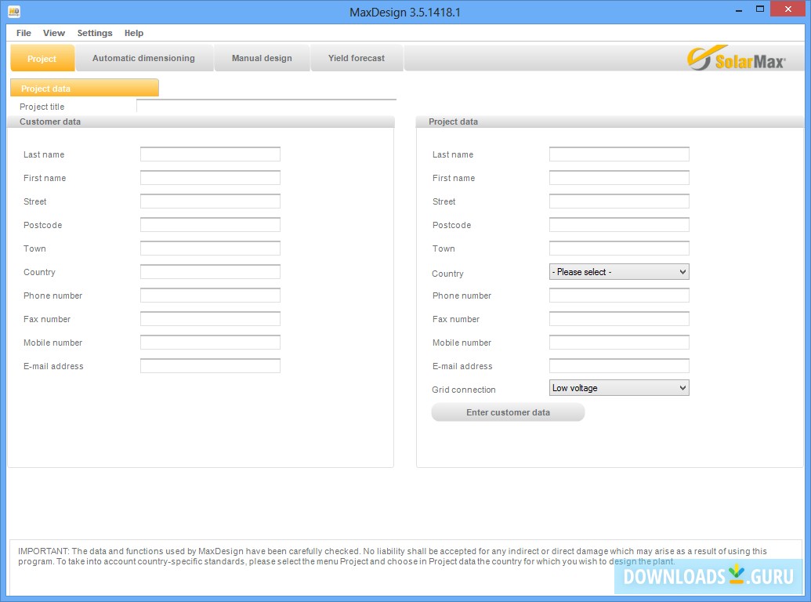Open the View menu
The width and height of the screenshot is (811, 602).
pyautogui.click(x=54, y=33)
